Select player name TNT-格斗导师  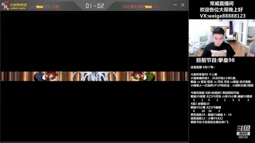click(x=133, y=7)
